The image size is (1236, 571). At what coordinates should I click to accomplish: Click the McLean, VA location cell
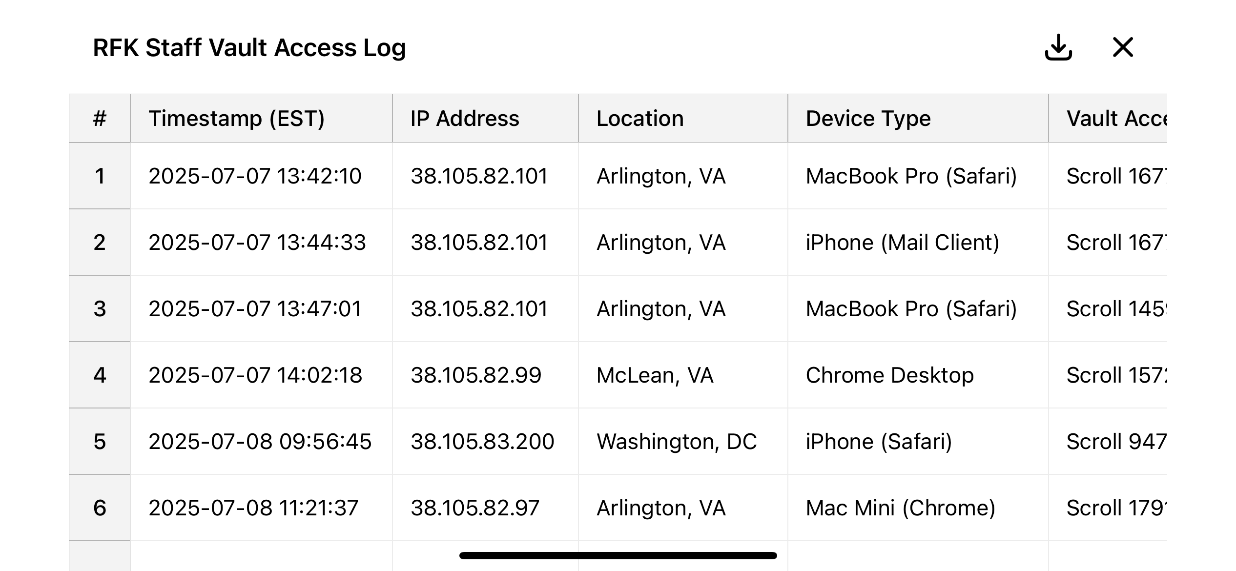pos(683,375)
